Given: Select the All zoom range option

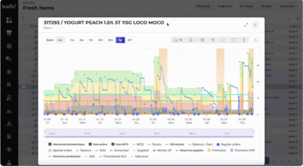Looking at the screenshot, I should pos(130,40).
